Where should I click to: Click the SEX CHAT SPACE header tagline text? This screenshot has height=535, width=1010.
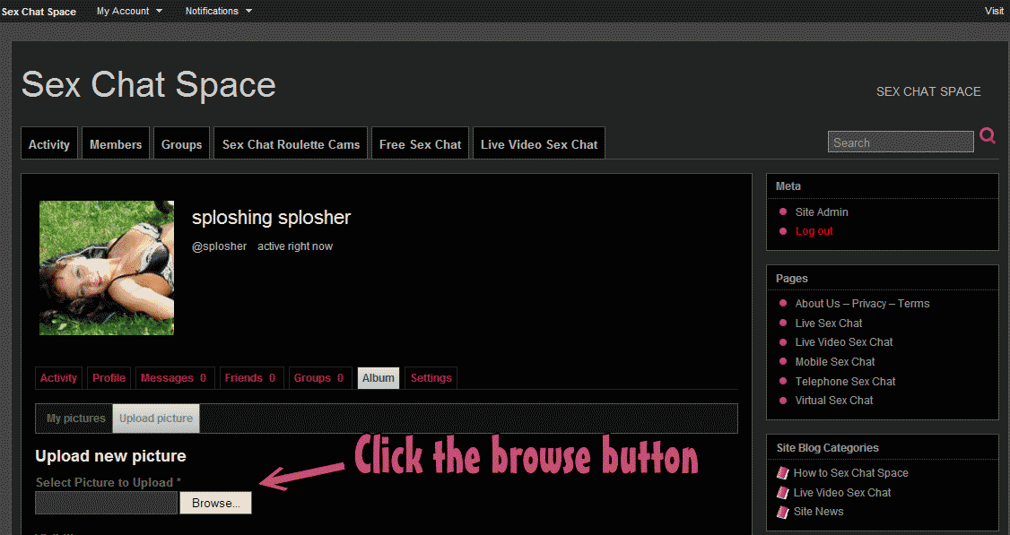point(928,91)
